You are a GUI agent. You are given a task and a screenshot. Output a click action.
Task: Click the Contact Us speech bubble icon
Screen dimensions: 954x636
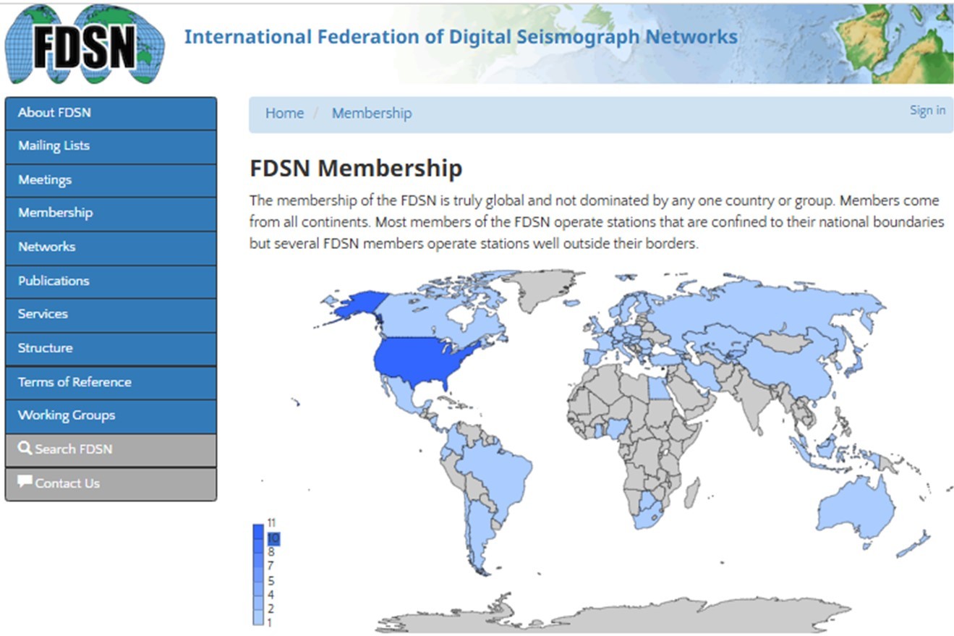tap(25, 482)
